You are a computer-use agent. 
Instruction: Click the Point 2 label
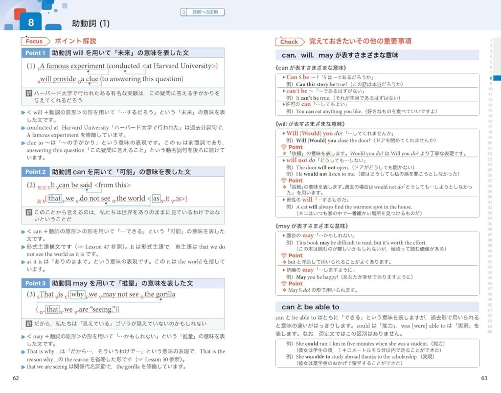pyautogui.click(x=35, y=172)
